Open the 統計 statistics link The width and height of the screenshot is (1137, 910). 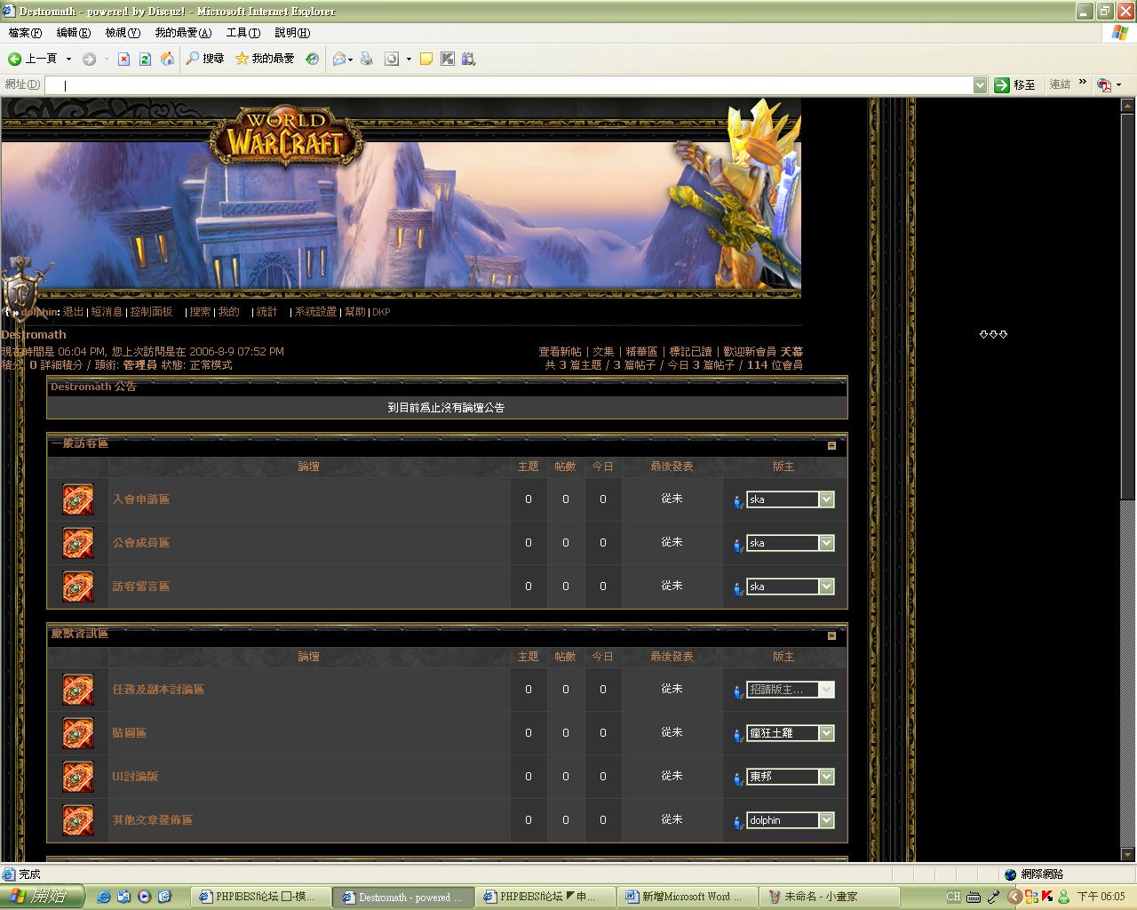266,312
